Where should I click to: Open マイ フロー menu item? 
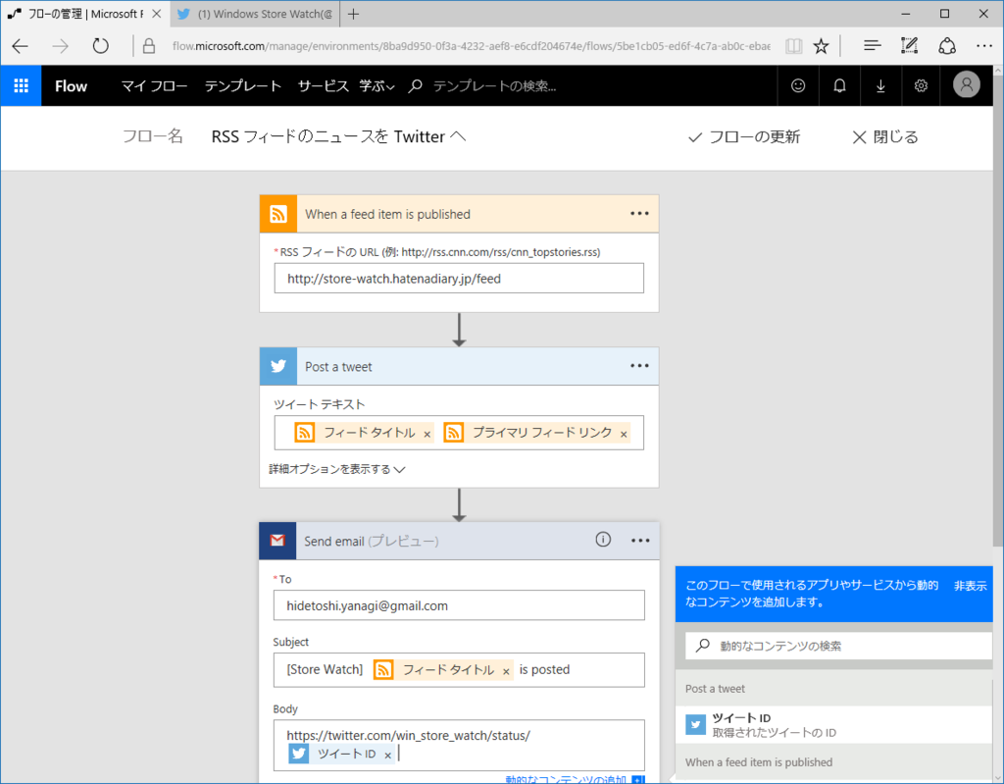(154, 86)
